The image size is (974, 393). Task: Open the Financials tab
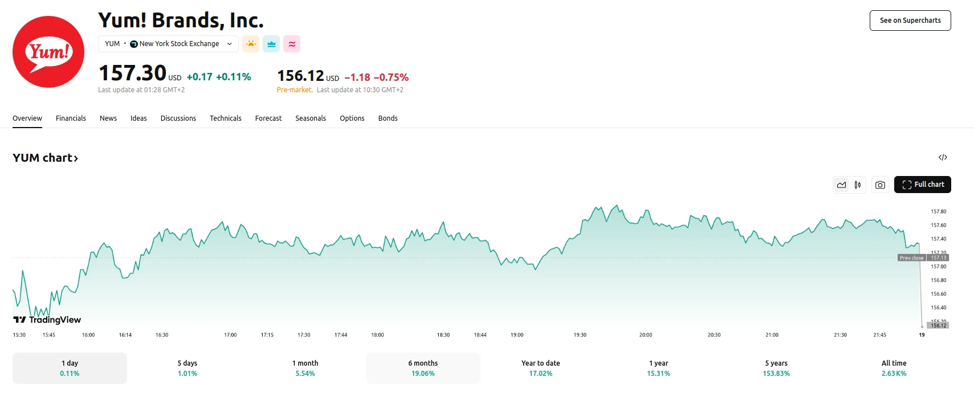point(71,118)
